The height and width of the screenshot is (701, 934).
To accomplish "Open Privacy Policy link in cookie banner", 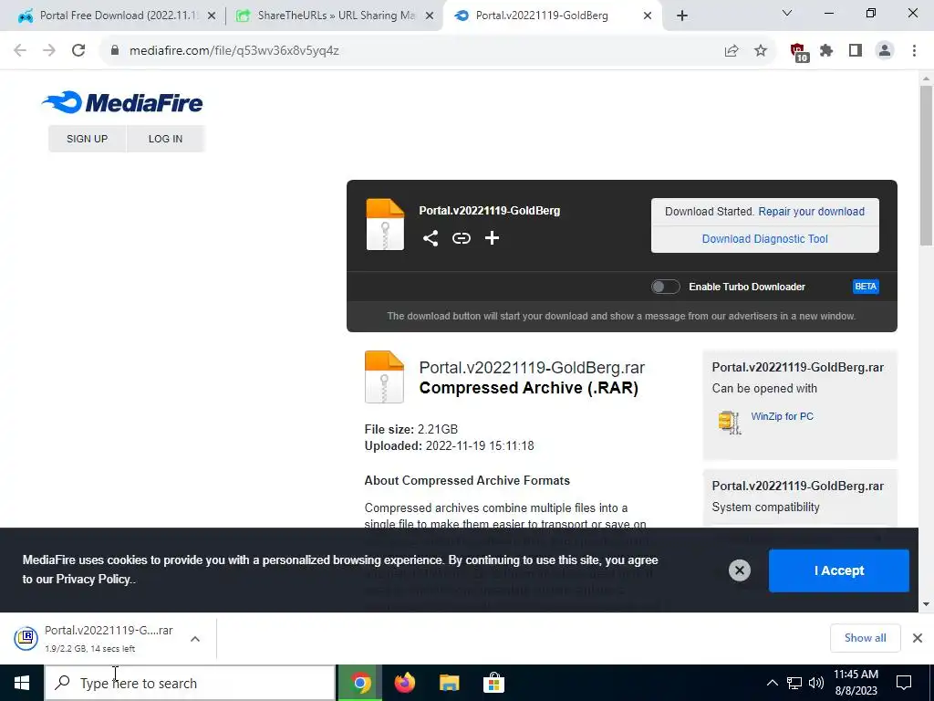I will (94, 580).
